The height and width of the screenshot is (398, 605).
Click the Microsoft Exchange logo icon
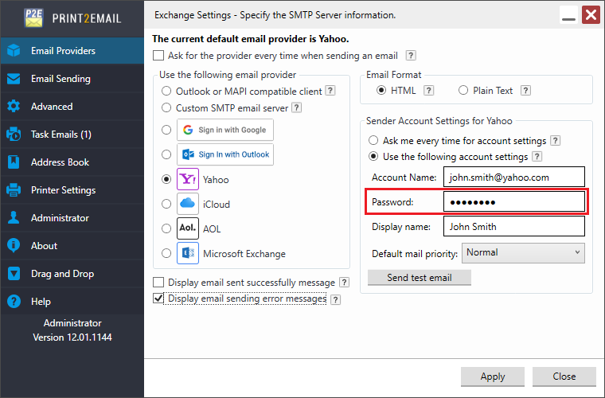[x=188, y=253]
